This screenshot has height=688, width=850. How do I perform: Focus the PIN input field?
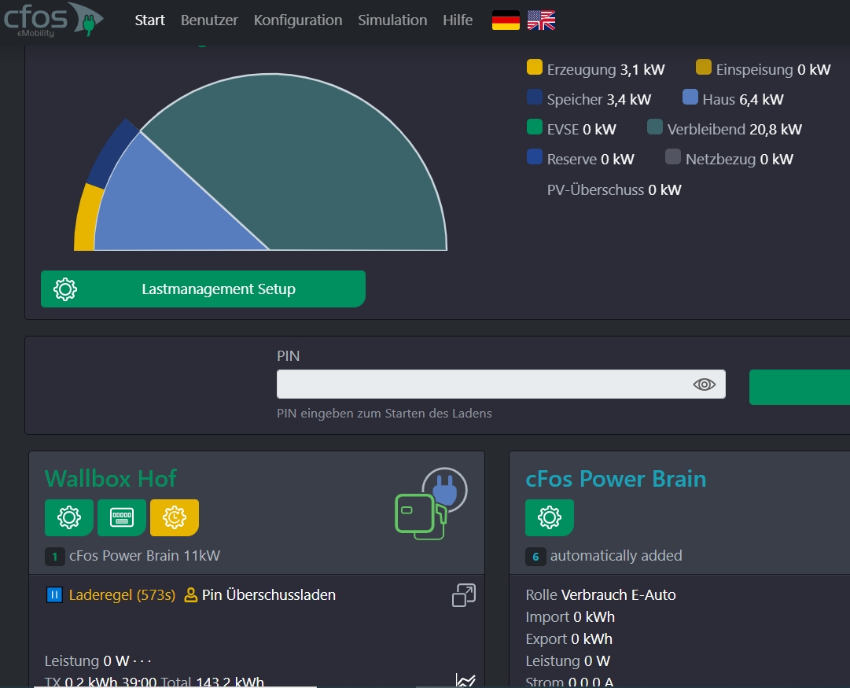(501, 384)
